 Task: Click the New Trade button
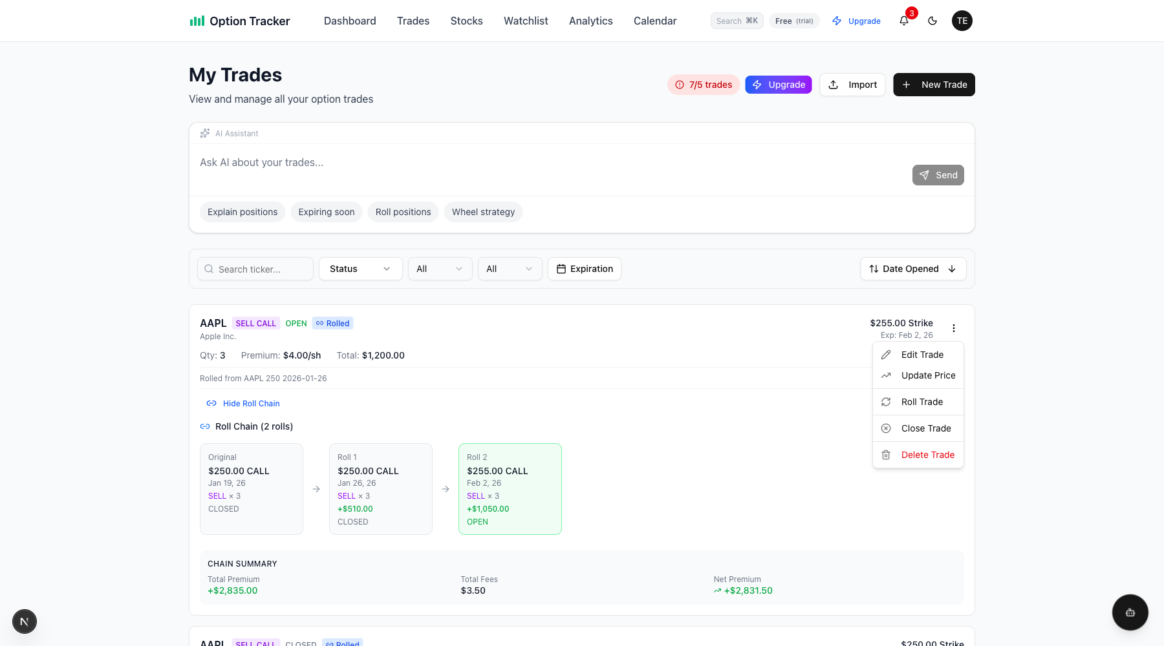coord(934,85)
